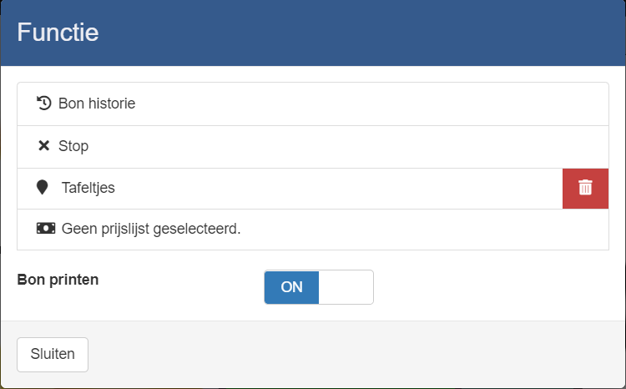Click the white handle of Bon printen switch
Image resolution: width=626 pixels, height=389 pixels.
click(346, 287)
